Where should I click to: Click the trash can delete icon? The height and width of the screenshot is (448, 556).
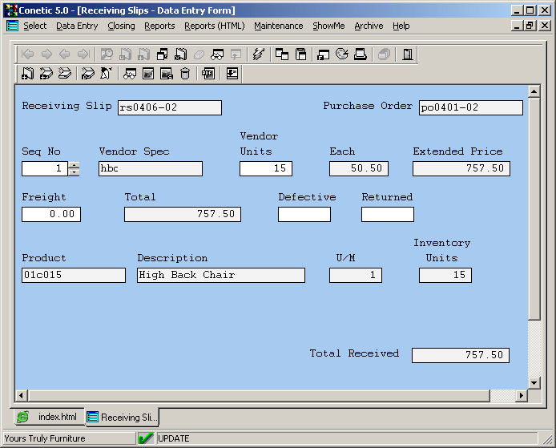(x=185, y=74)
